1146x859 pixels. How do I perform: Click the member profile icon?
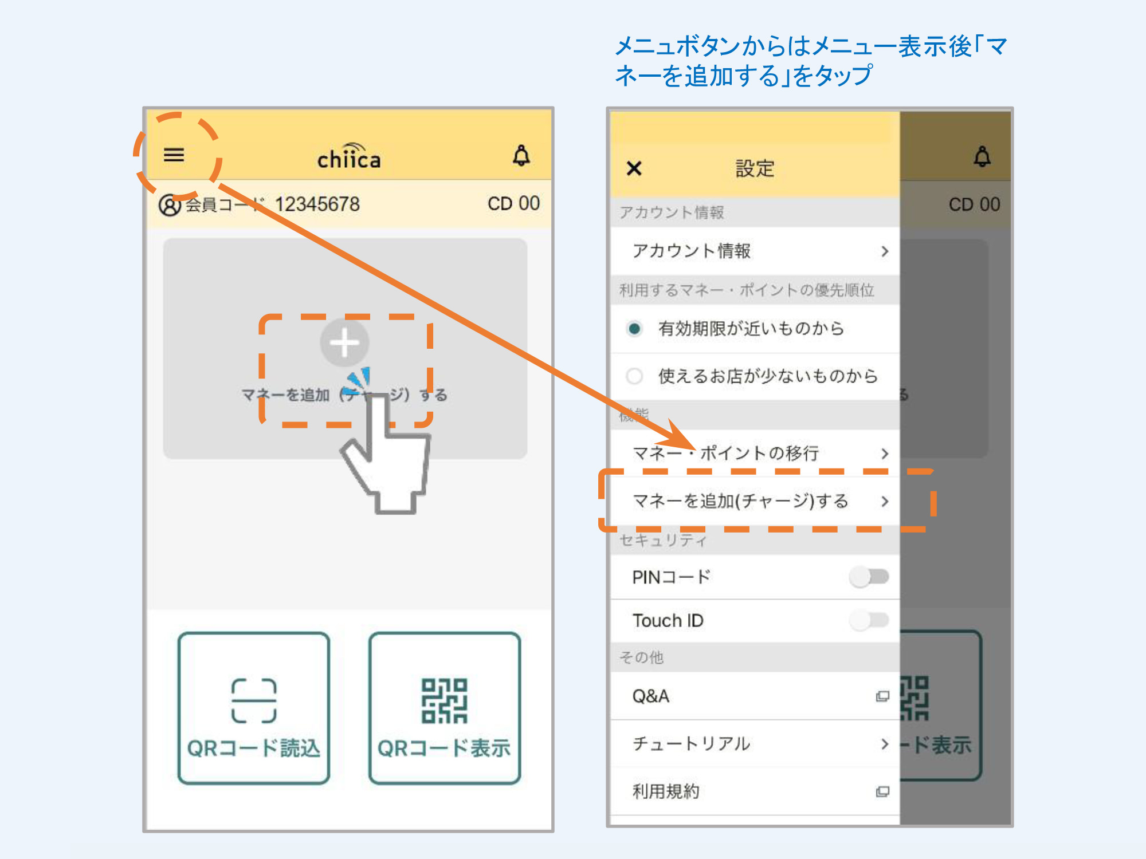coord(170,205)
